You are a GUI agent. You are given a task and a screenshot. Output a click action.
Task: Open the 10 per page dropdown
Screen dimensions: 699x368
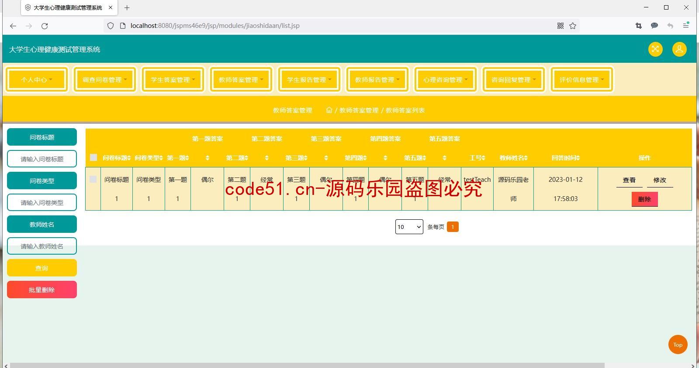409,227
